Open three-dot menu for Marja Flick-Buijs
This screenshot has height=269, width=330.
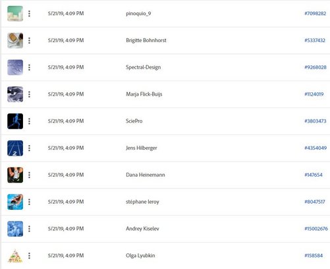click(29, 94)
